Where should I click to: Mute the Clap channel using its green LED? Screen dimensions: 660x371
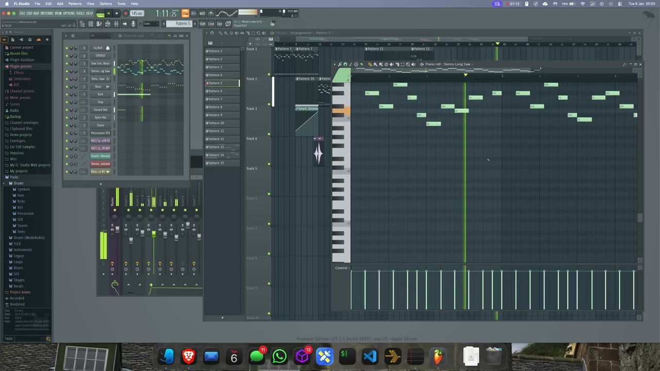67,102
